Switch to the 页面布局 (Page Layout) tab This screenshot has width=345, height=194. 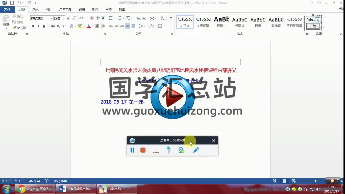[65, 9]
